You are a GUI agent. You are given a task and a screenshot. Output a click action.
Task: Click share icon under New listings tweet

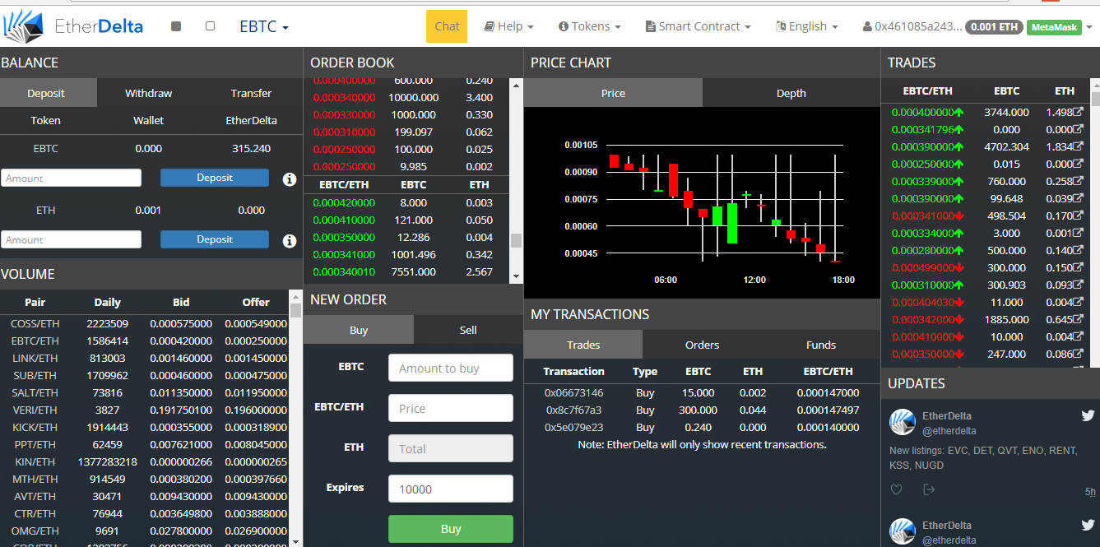coord(929,489)
